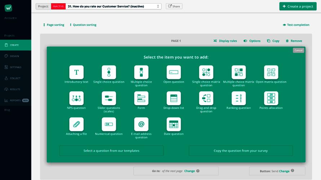This screenshot has width=321, height=180.
Task: Select the Date question calendar icon
Action: (x=174, y=124)
